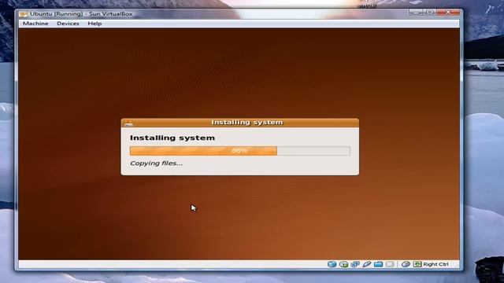This screenshot has height=283, width=504.
Task: Click the VirtualBox window title bar icon
Action: click(23, 14)
